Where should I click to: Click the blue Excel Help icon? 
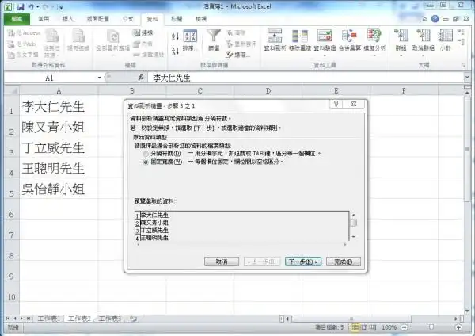[435, 19]
